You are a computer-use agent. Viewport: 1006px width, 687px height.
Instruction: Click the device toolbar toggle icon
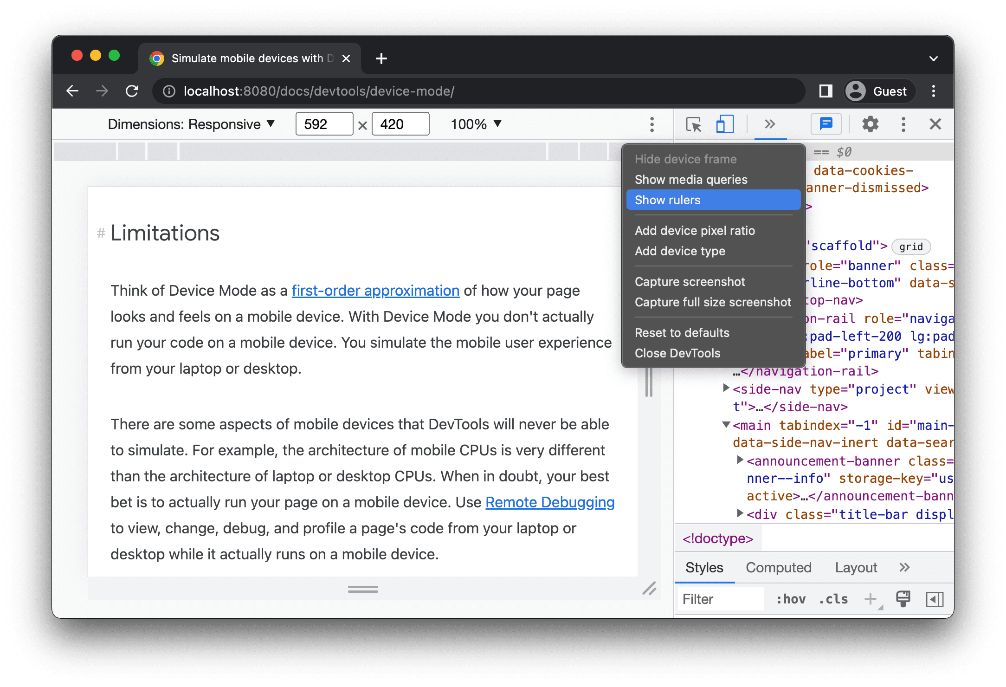point(723,125)
